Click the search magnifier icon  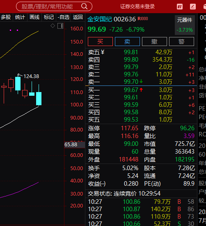[x=85, y=6]
